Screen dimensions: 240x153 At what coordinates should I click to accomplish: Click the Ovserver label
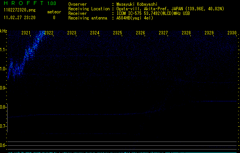coord(77,4)
